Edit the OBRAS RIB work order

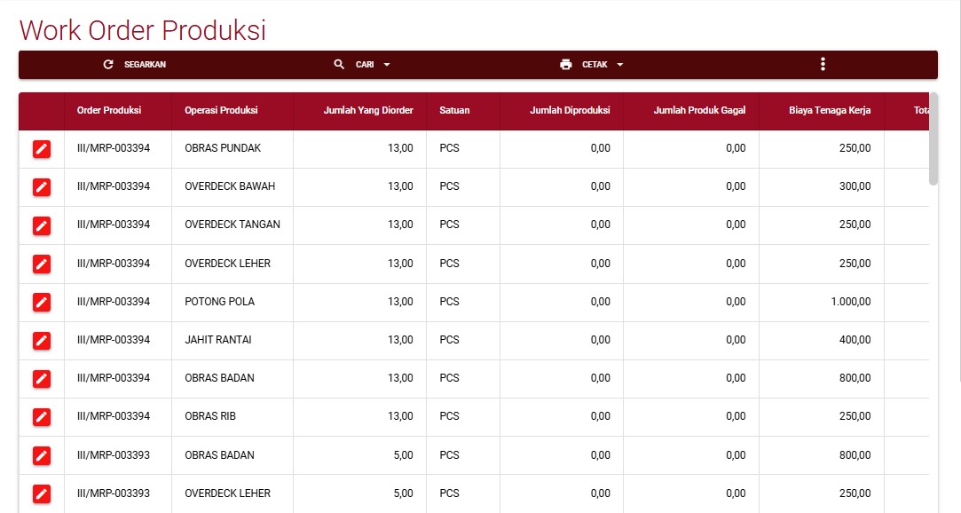click(42, 416)
